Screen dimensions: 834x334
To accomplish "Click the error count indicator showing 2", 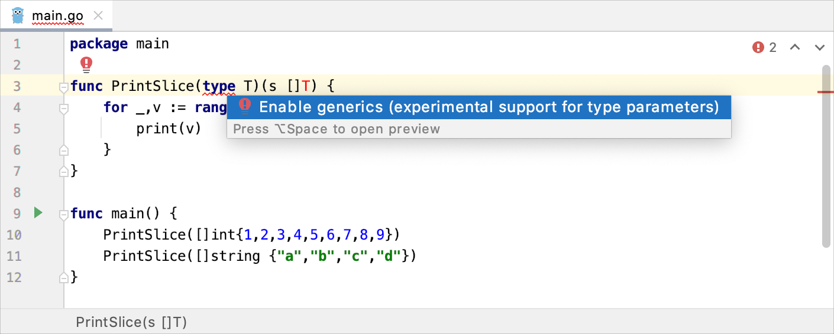I will [x=765, y=47].
